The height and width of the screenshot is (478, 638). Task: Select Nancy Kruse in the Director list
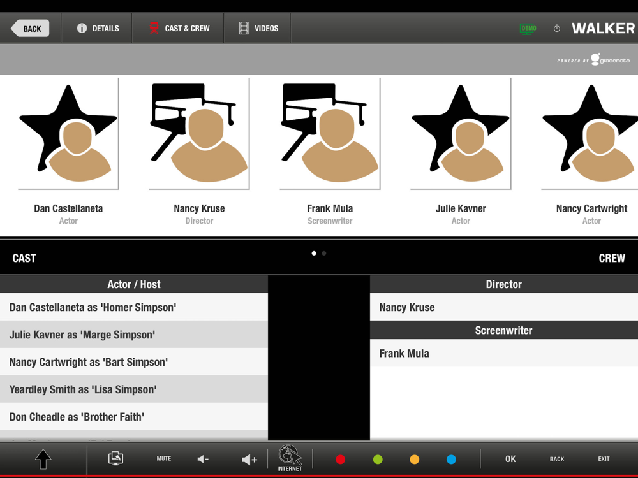click(504, 307)
